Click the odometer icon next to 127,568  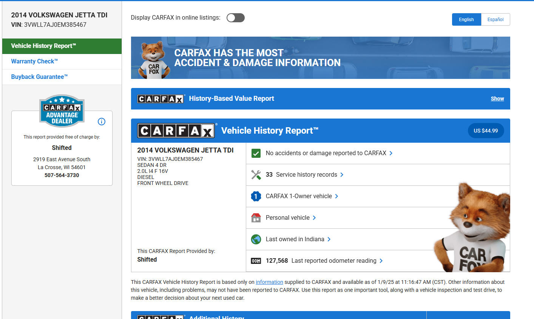tap(256, 261)
